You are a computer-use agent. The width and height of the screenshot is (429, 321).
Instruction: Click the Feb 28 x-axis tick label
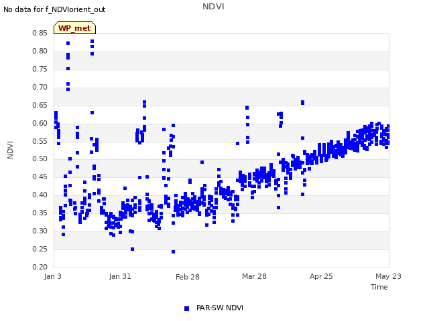tap(188, 277)
